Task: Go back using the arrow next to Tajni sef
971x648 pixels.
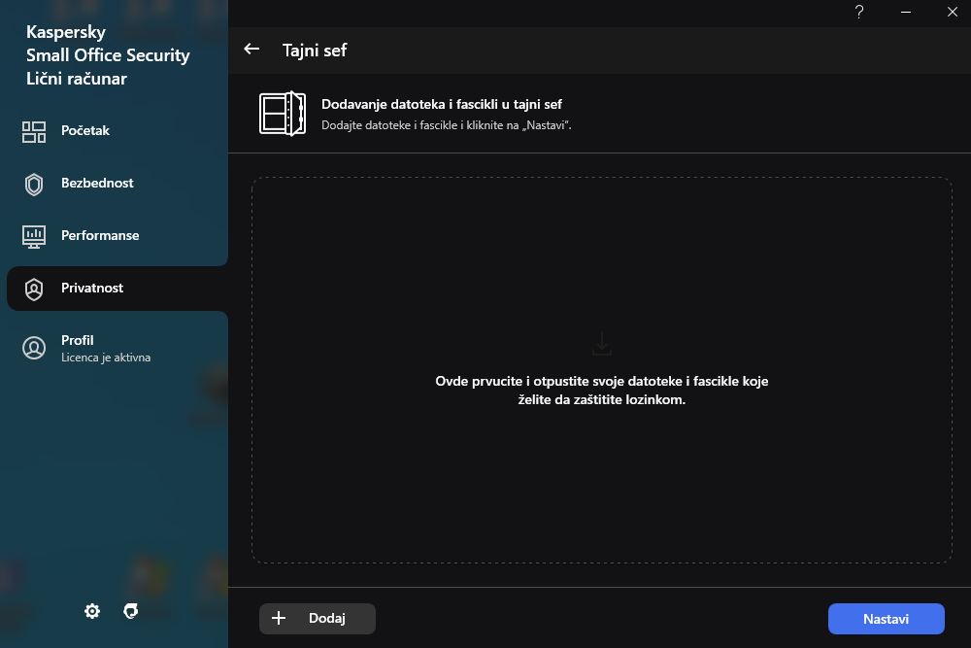Action: pyautogui.click(x=251, y=49)
